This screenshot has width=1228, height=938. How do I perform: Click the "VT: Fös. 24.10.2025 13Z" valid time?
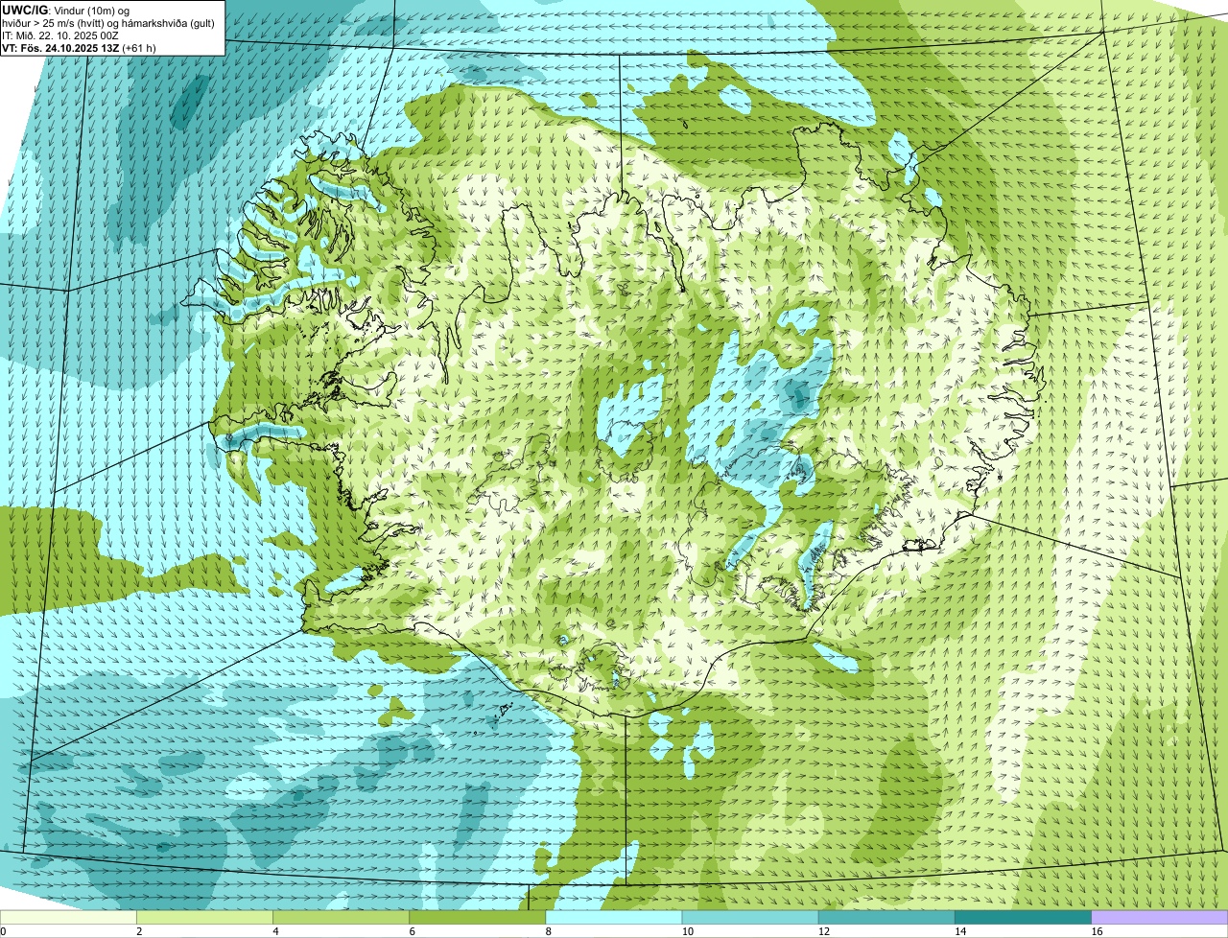point(60,48)
